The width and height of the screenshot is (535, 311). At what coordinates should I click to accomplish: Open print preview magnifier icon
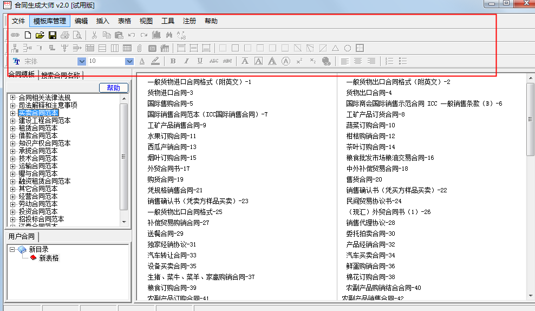tap(77, 35)
